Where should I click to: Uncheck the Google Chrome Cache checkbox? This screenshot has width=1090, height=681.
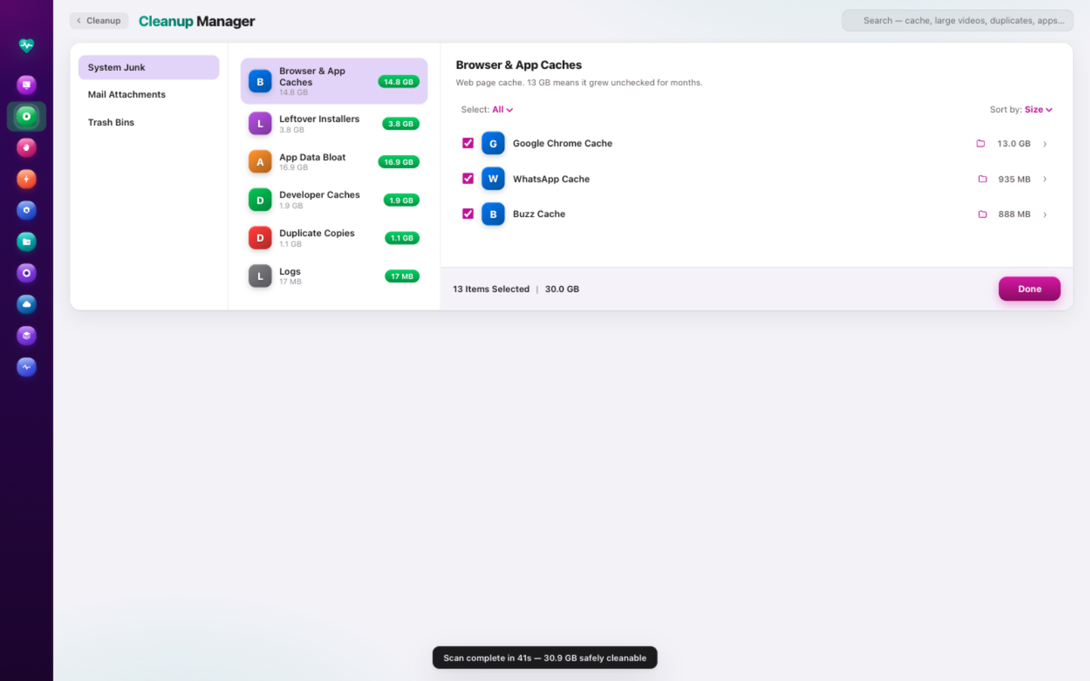tap(468, 143)
